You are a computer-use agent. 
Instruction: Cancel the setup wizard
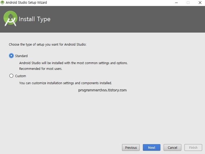(x=172, y=148)
